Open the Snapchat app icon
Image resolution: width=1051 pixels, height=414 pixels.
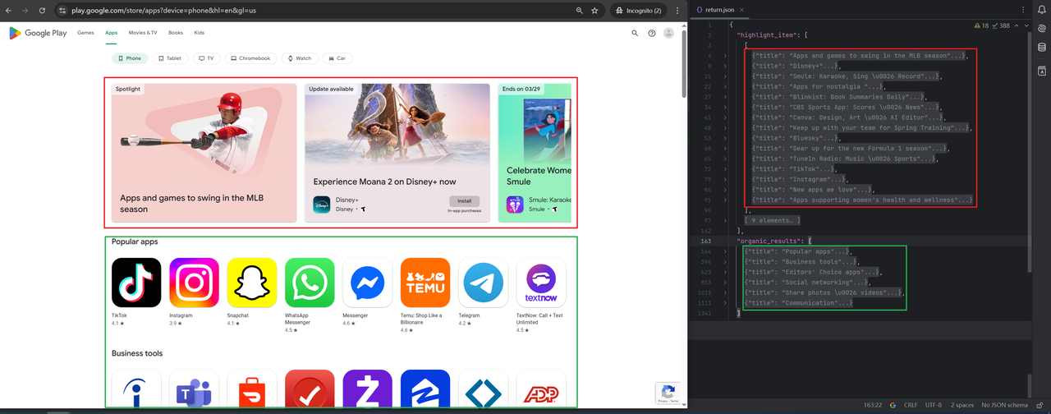pyautogui.click(x=252, y=283)
